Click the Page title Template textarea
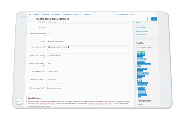This screenshot has width=185, height=118. click(x=88, y=48)
